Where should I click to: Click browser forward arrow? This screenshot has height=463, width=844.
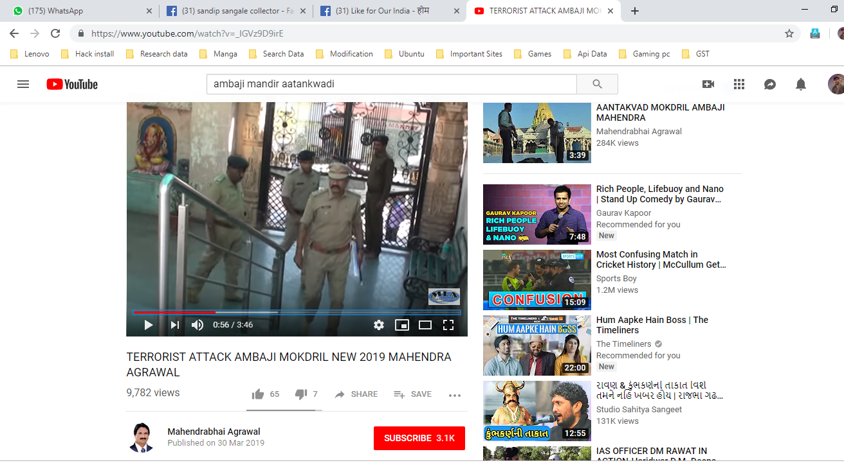(x=35, y=33)
